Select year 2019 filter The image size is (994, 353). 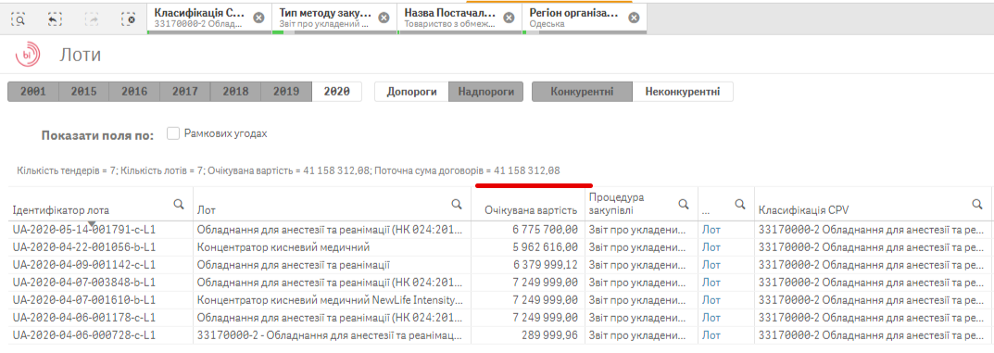[x=286, y=92]
